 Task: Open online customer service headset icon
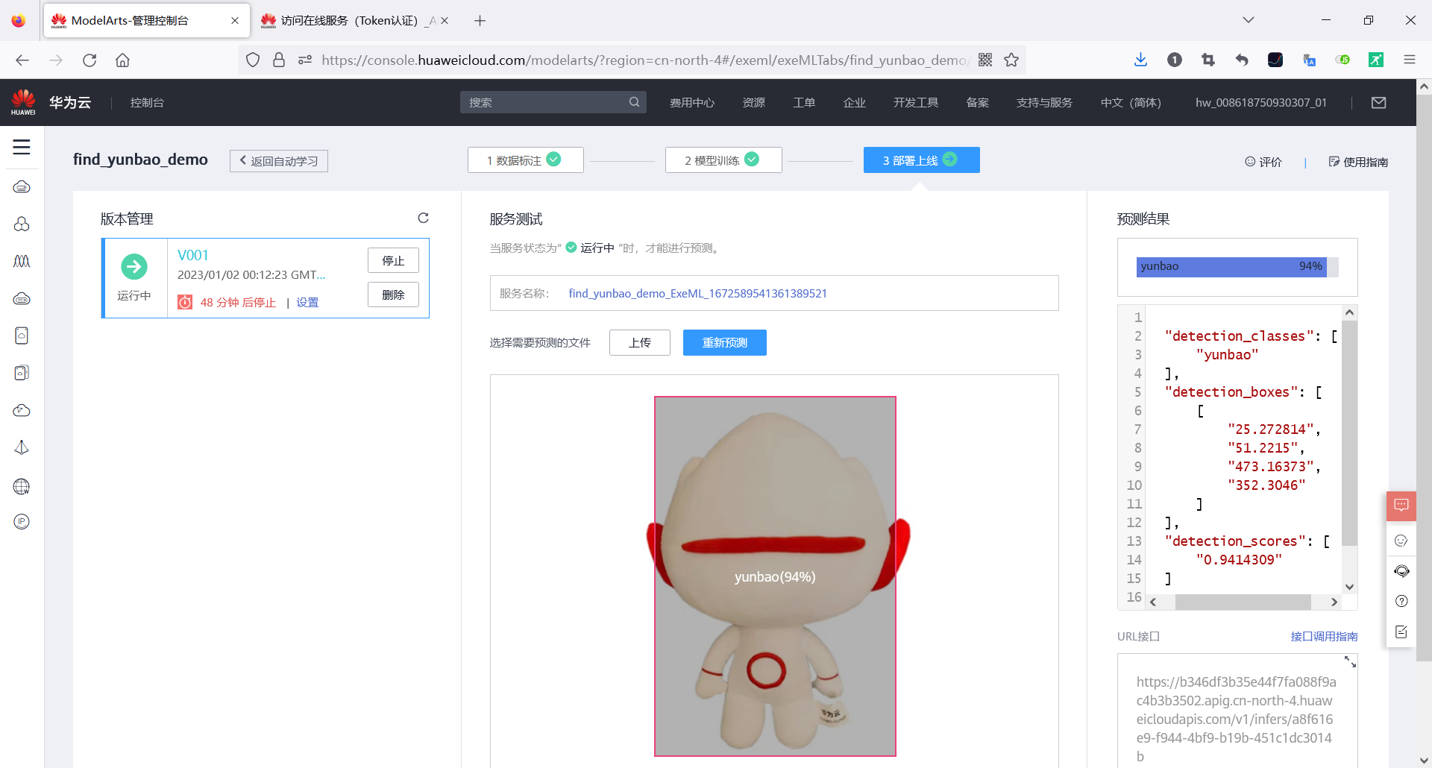[1401, 570]
